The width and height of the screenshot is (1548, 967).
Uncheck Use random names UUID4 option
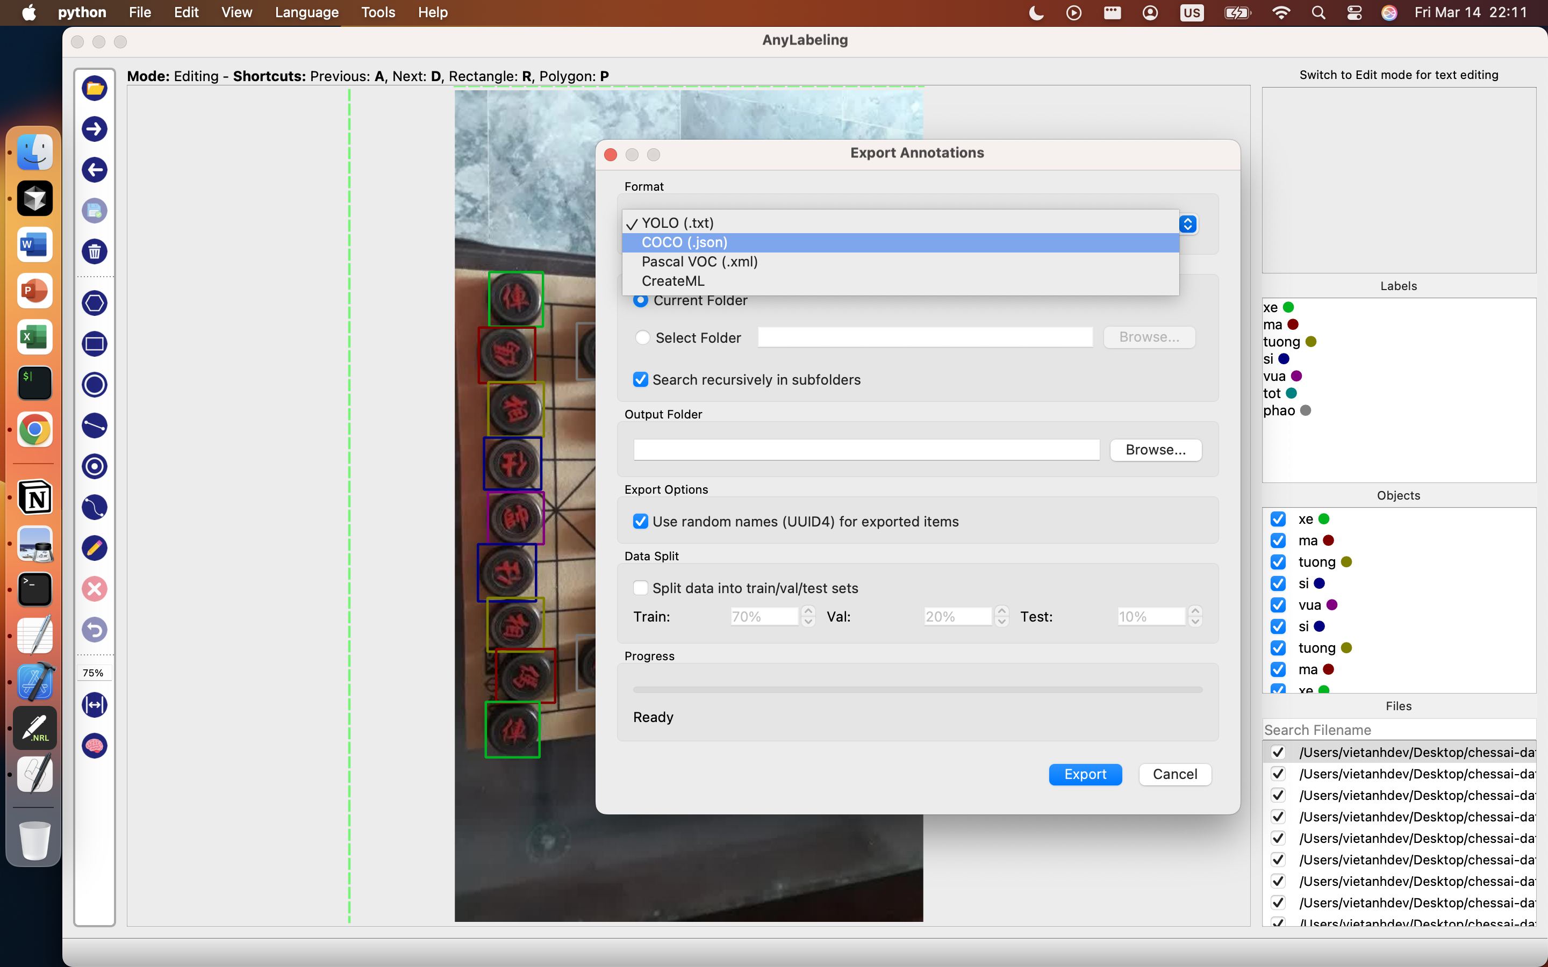(640, 522)
